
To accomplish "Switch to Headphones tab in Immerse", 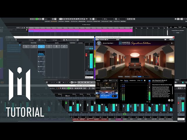I will tap(132, 80).
